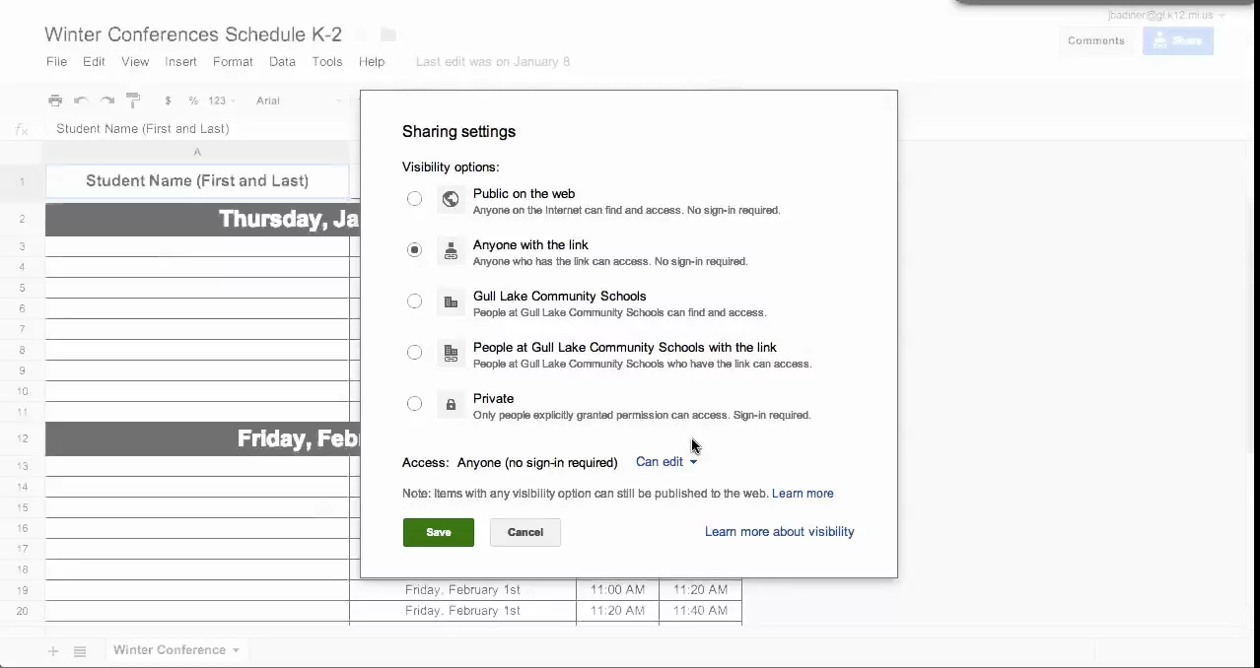The height and width of the screenshot is (668, 1260).
Task: Click the fx formula icon
Action: [x=22, y=129]
